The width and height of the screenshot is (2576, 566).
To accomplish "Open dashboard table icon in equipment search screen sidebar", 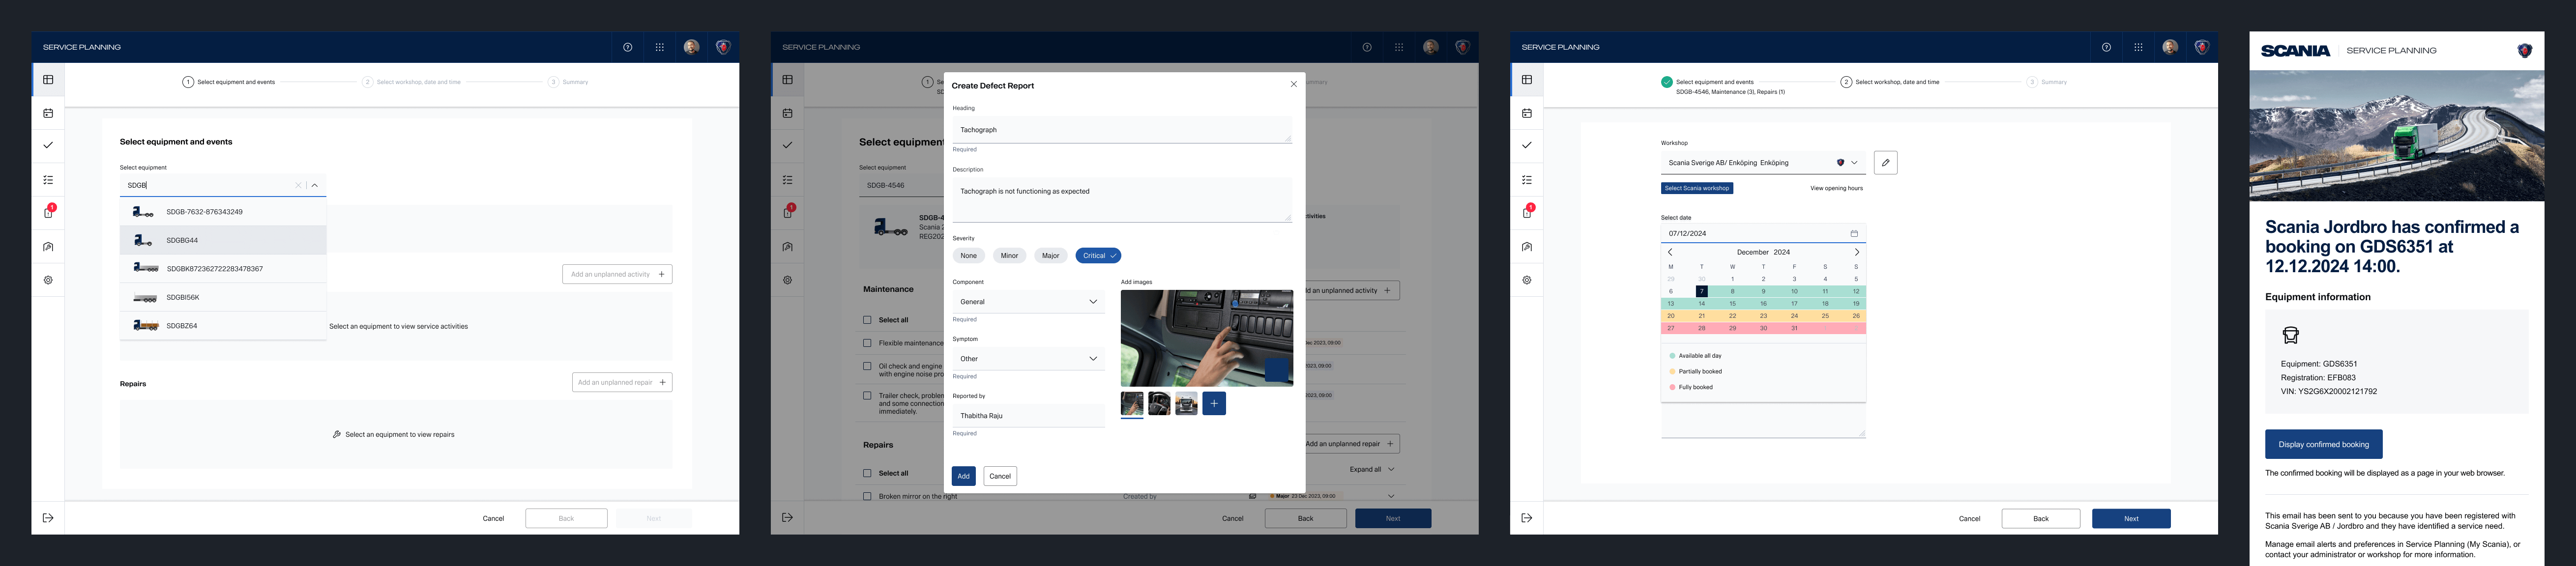I will point(48,80).
